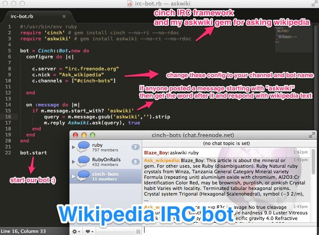The image size is (319, 235).
Task: Click 'cinch-bots (chat.freenode.net)' window title
Action: (x=193, y=136)
